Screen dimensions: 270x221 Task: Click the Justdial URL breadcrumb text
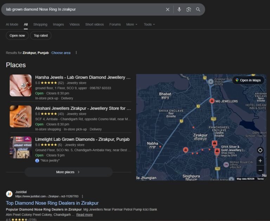(47, 196)
